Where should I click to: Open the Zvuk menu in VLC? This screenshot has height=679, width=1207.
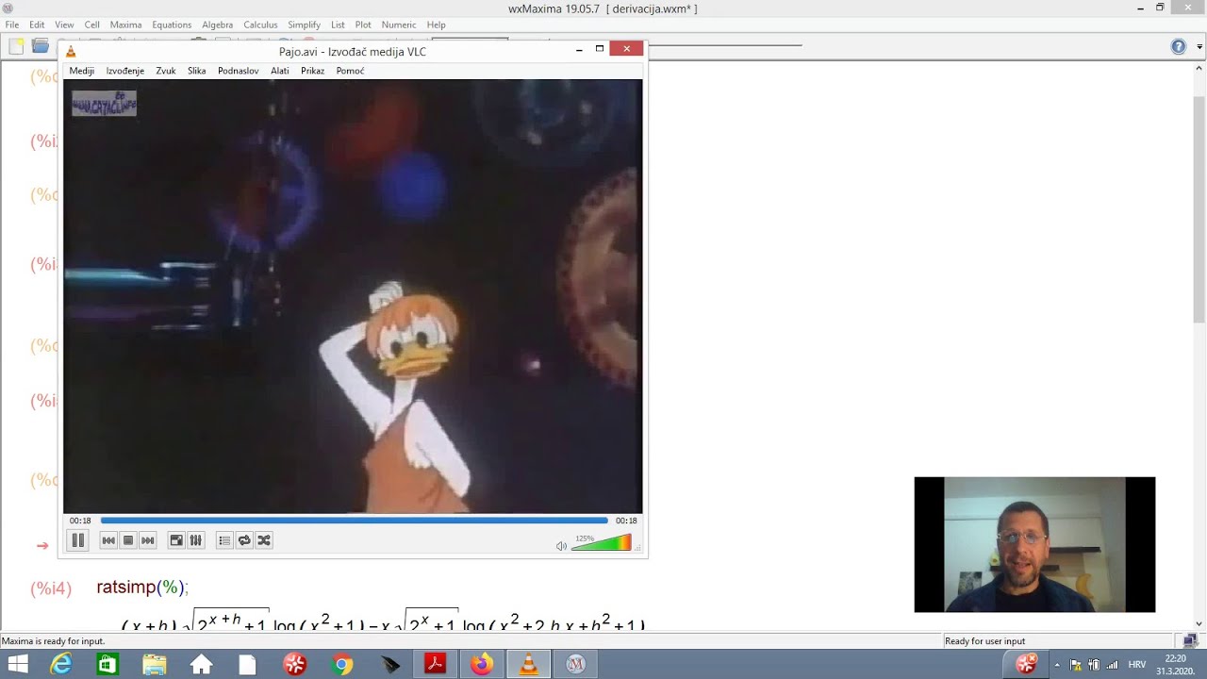[166, 71]
